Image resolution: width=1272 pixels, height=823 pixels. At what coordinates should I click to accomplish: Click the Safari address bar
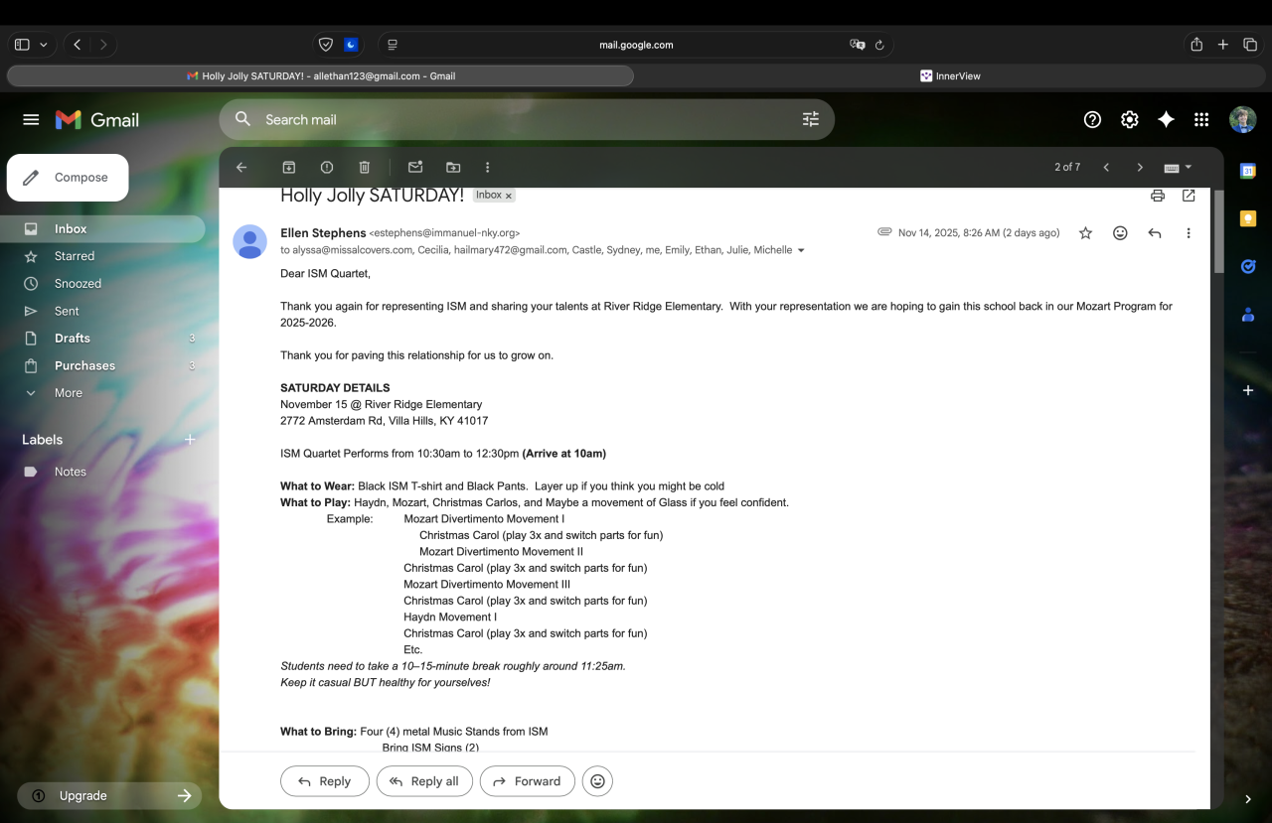636,45
